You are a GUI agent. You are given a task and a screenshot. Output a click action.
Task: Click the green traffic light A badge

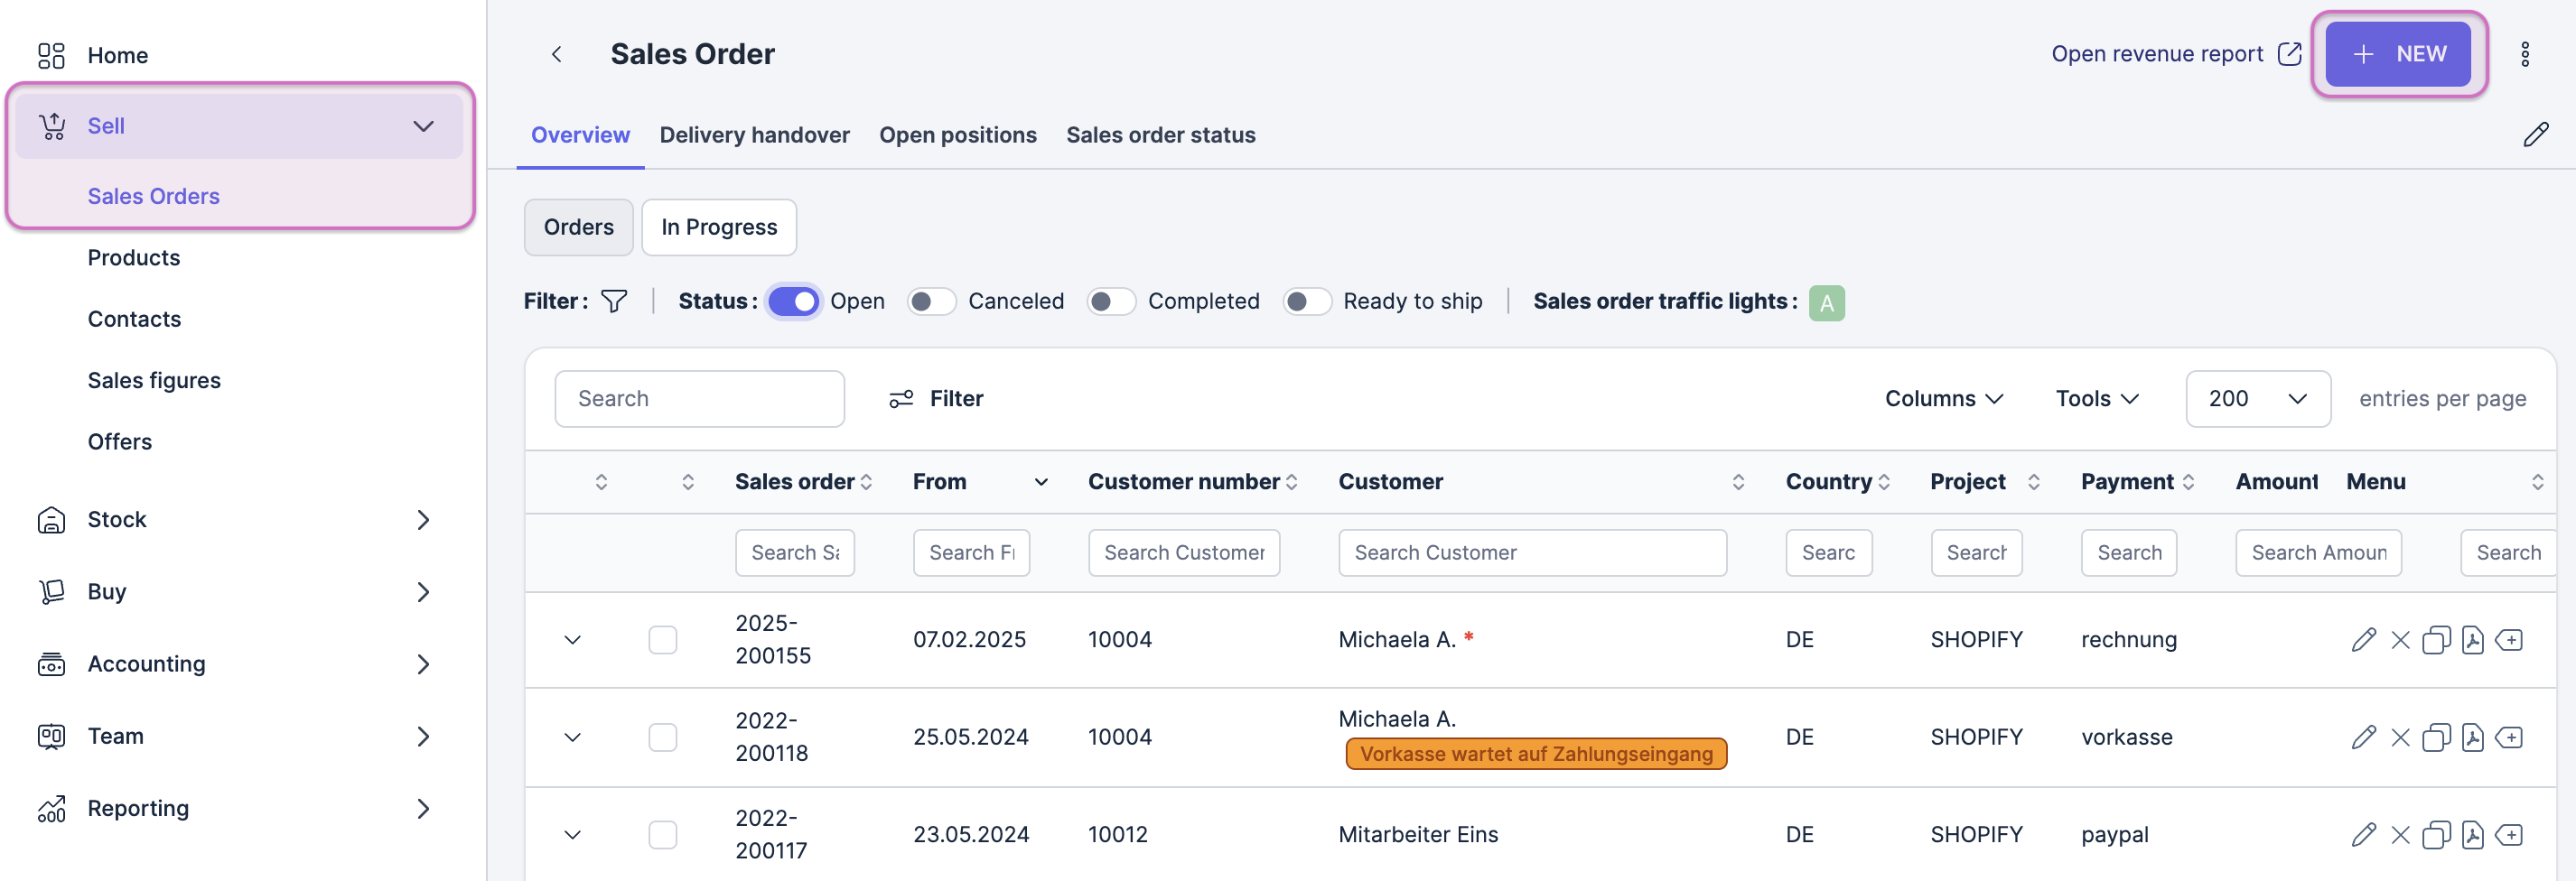(1826, 301)
